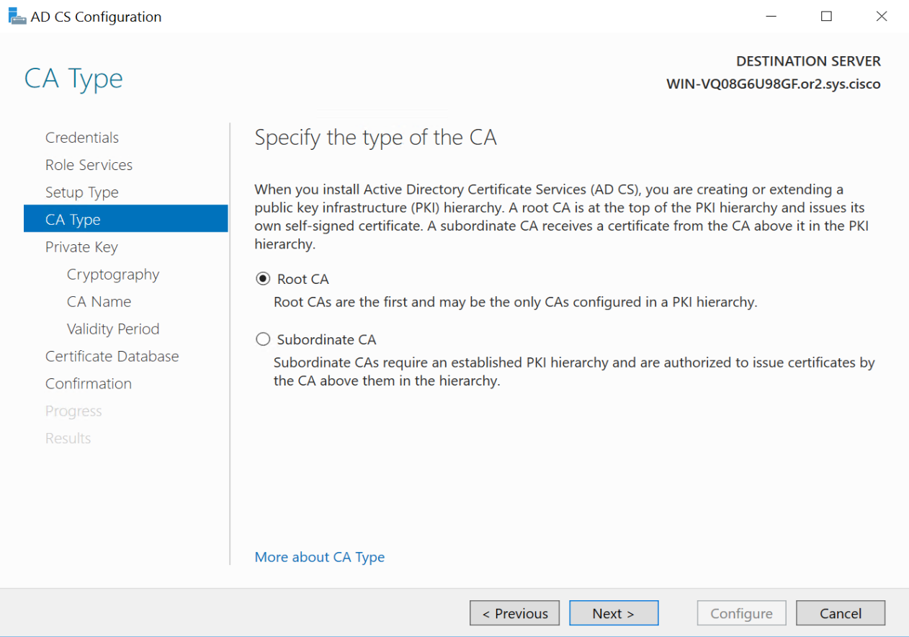Close the wizard using the X icon

pos(881,17)
